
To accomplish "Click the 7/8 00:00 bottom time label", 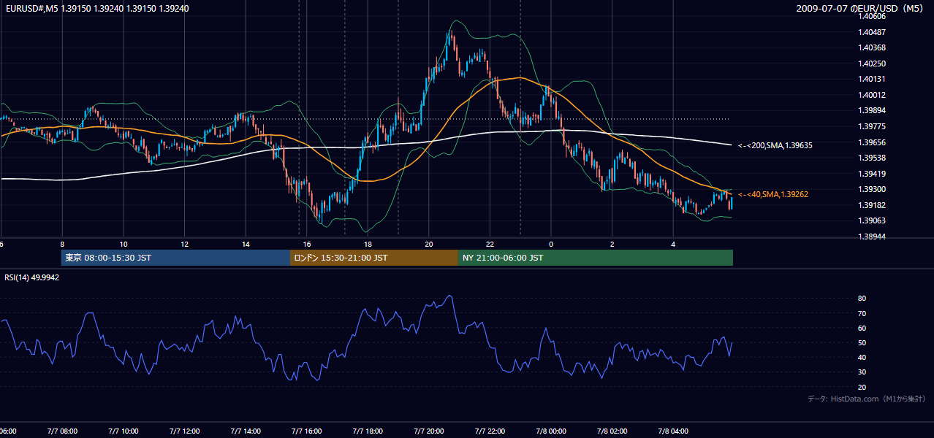I will [551, 431].
